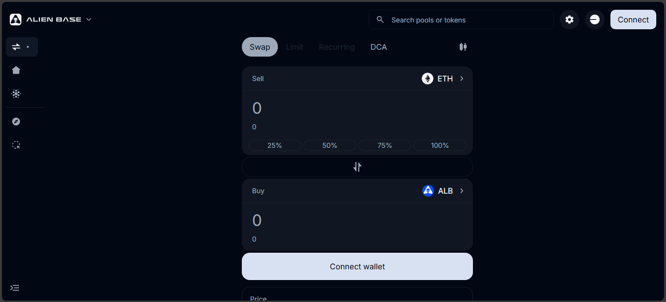
Task: Open settings gear icon
Action: click(569, 20)
